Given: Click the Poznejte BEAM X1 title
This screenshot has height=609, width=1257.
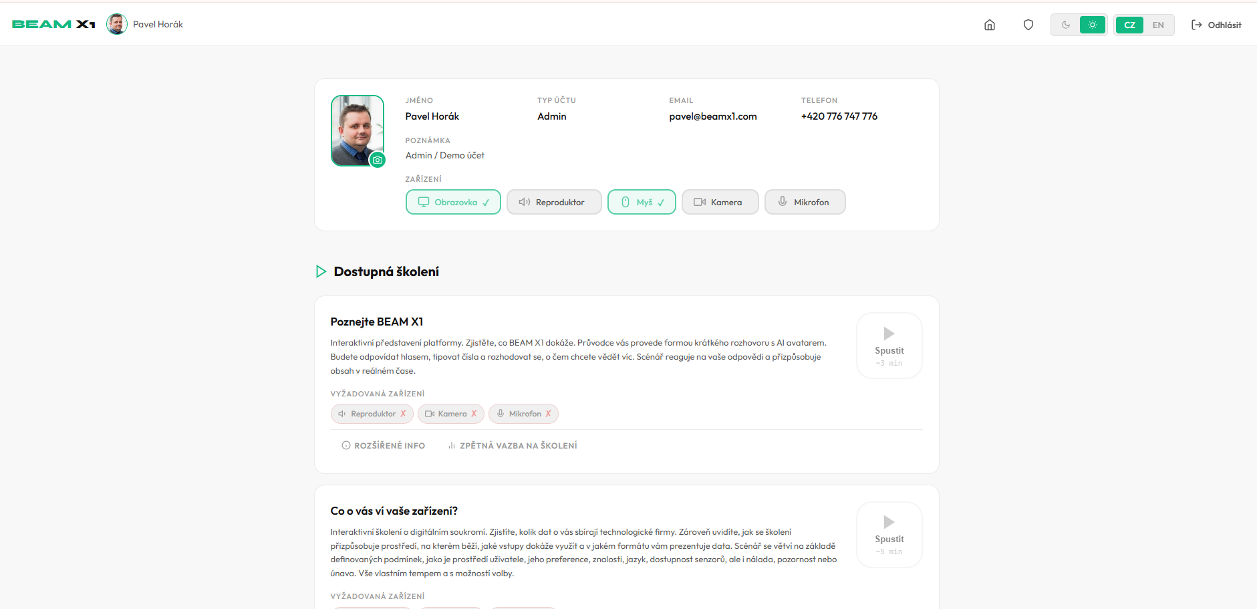Looking at the screenshot, I should (377, 322).
